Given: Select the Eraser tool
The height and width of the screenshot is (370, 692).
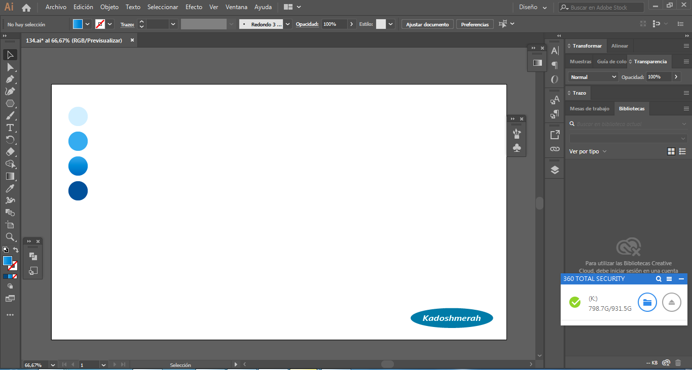Looking at the screenshot, I should [x=10, y=152].
